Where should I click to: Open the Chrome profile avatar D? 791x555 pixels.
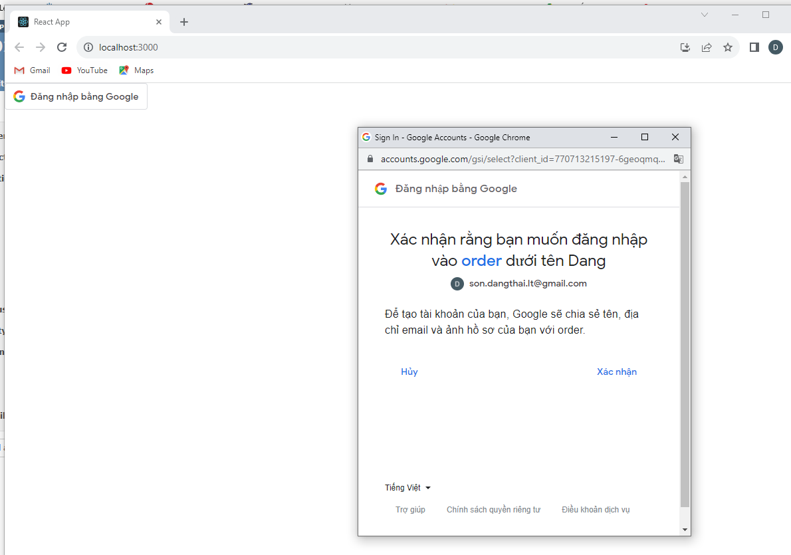pos(776,47)
